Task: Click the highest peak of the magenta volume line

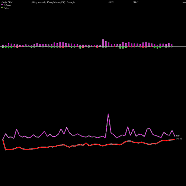Action: tap(108, 114)
